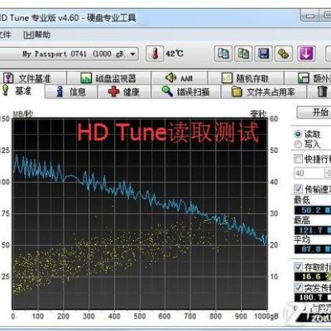The image size is (331, 331).
Task: Click the 平均 average label
Action: coord(302,239)
